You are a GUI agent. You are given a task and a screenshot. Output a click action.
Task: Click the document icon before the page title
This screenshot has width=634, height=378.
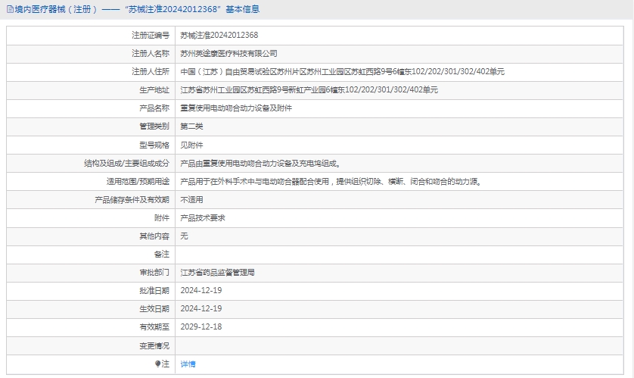click(x=9, y=10)
